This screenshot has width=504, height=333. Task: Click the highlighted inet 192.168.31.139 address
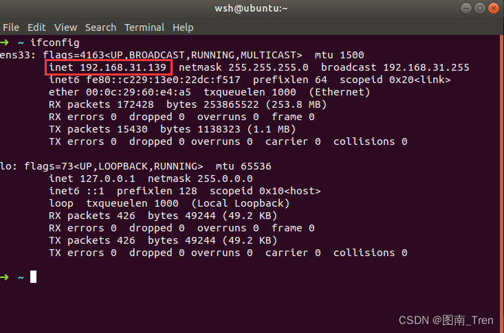pos(109,67)
